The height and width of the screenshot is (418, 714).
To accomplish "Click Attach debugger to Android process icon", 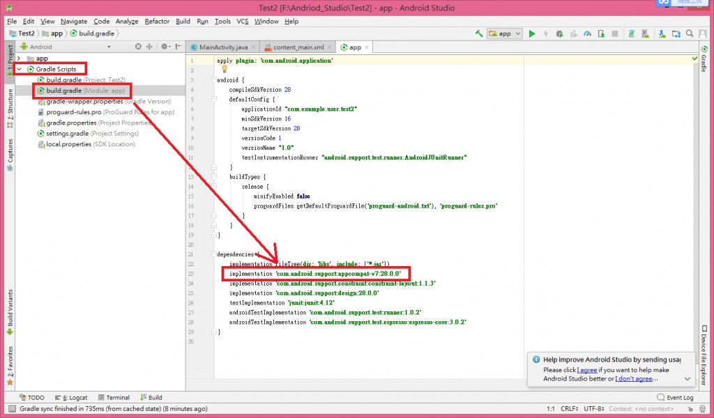I will (x=601, y=33).
